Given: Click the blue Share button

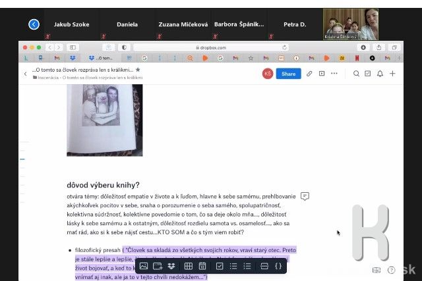Looking at the screenshot, I should (x=288, y=74).
